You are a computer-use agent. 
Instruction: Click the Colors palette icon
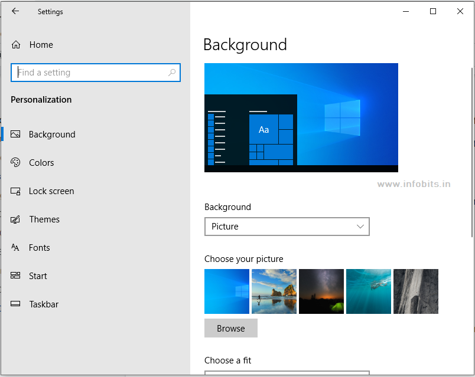tap(16, 163)
